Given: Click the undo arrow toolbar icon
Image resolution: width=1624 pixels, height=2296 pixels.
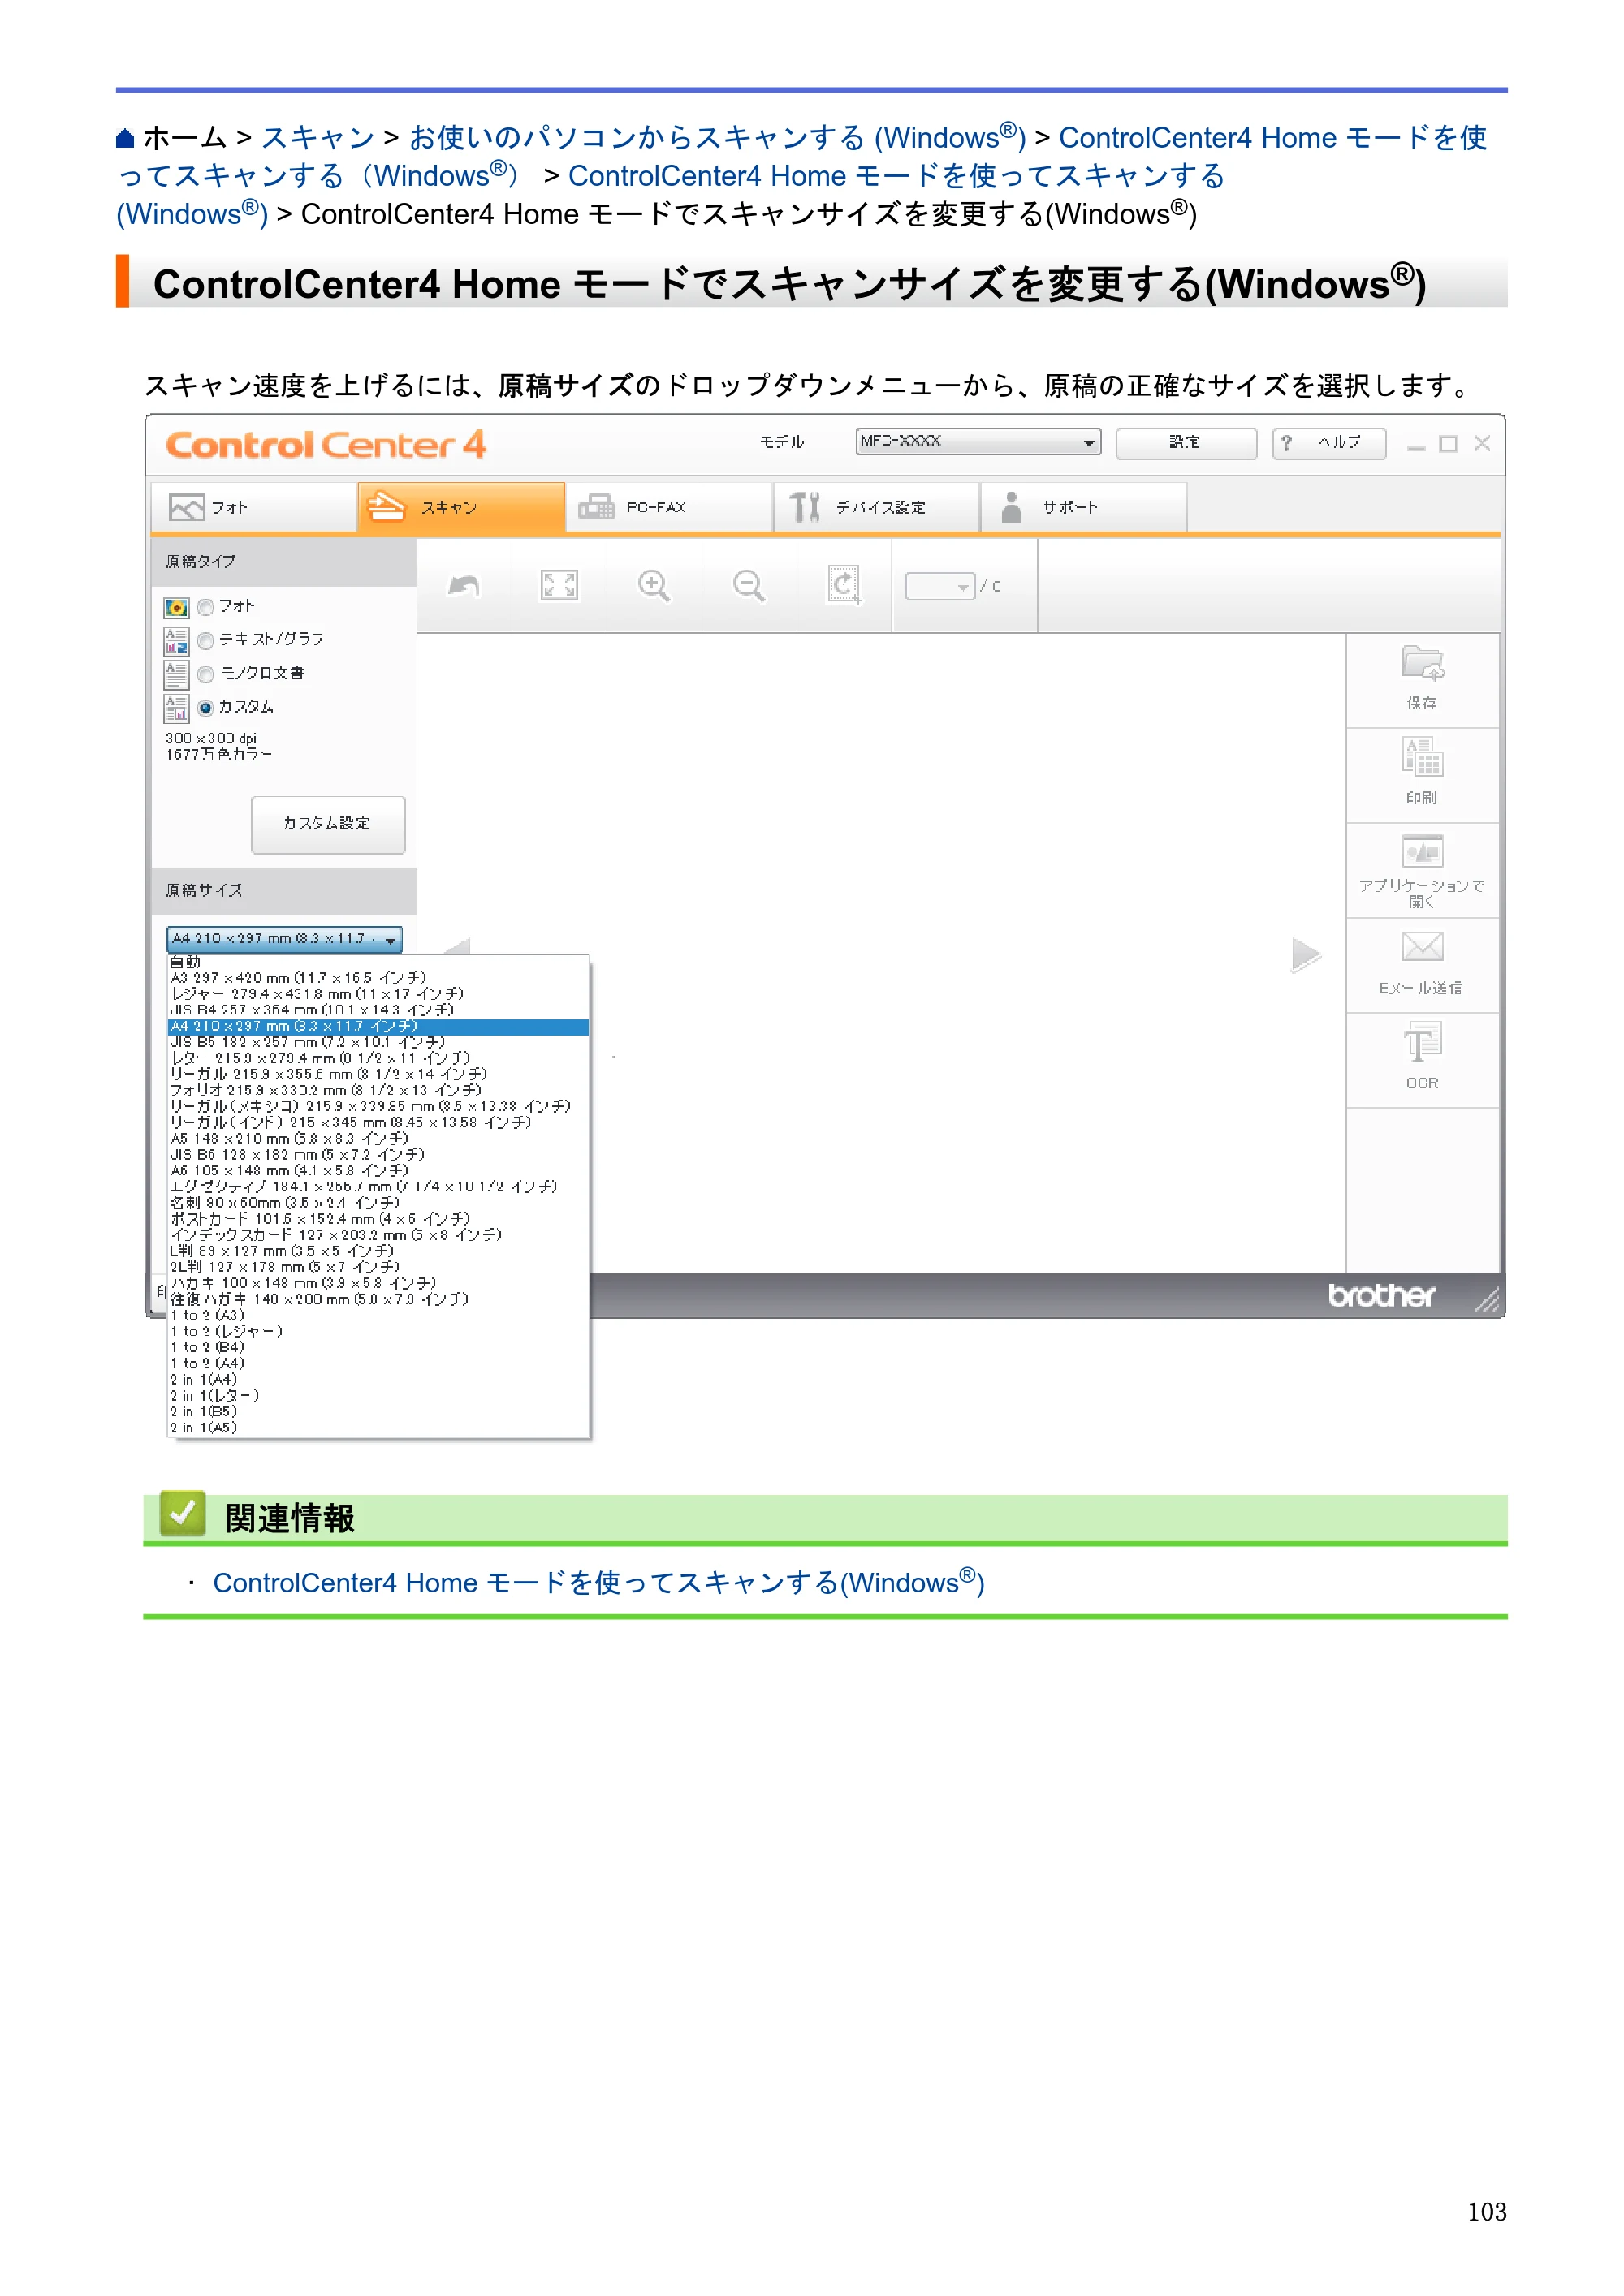Looking at the screenshot, I should 464,586.
